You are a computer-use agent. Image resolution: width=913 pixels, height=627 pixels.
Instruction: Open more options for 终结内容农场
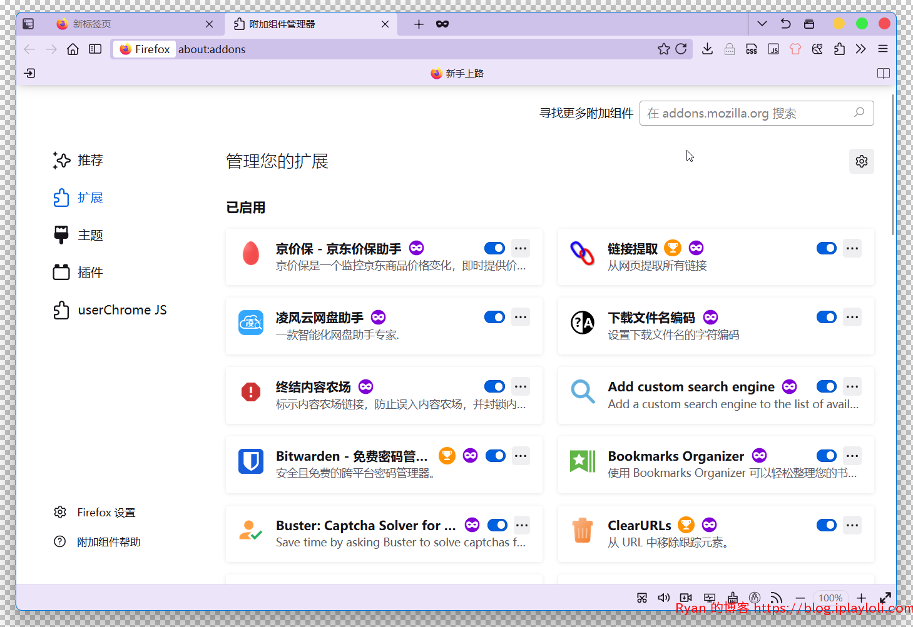pyautogui.click(x=521, y=386)
